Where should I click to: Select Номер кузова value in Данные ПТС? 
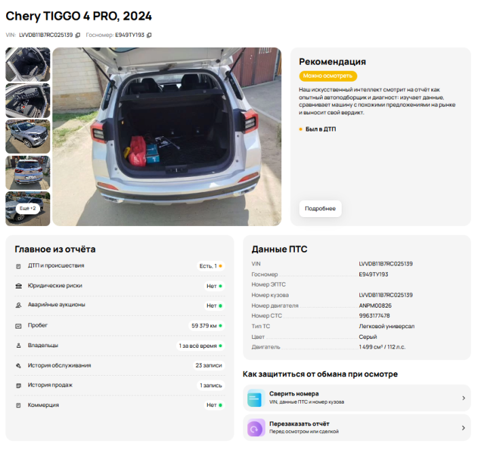(386, 295)
